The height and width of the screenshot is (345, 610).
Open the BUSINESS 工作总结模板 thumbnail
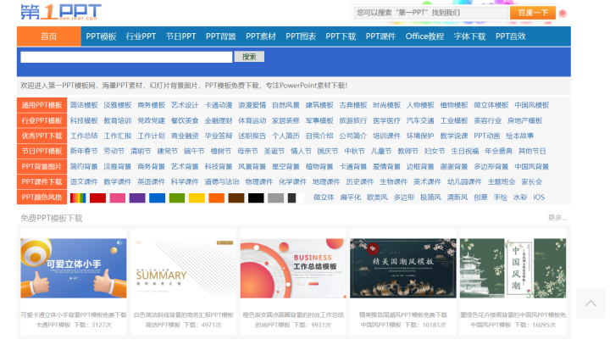(293, 269)
